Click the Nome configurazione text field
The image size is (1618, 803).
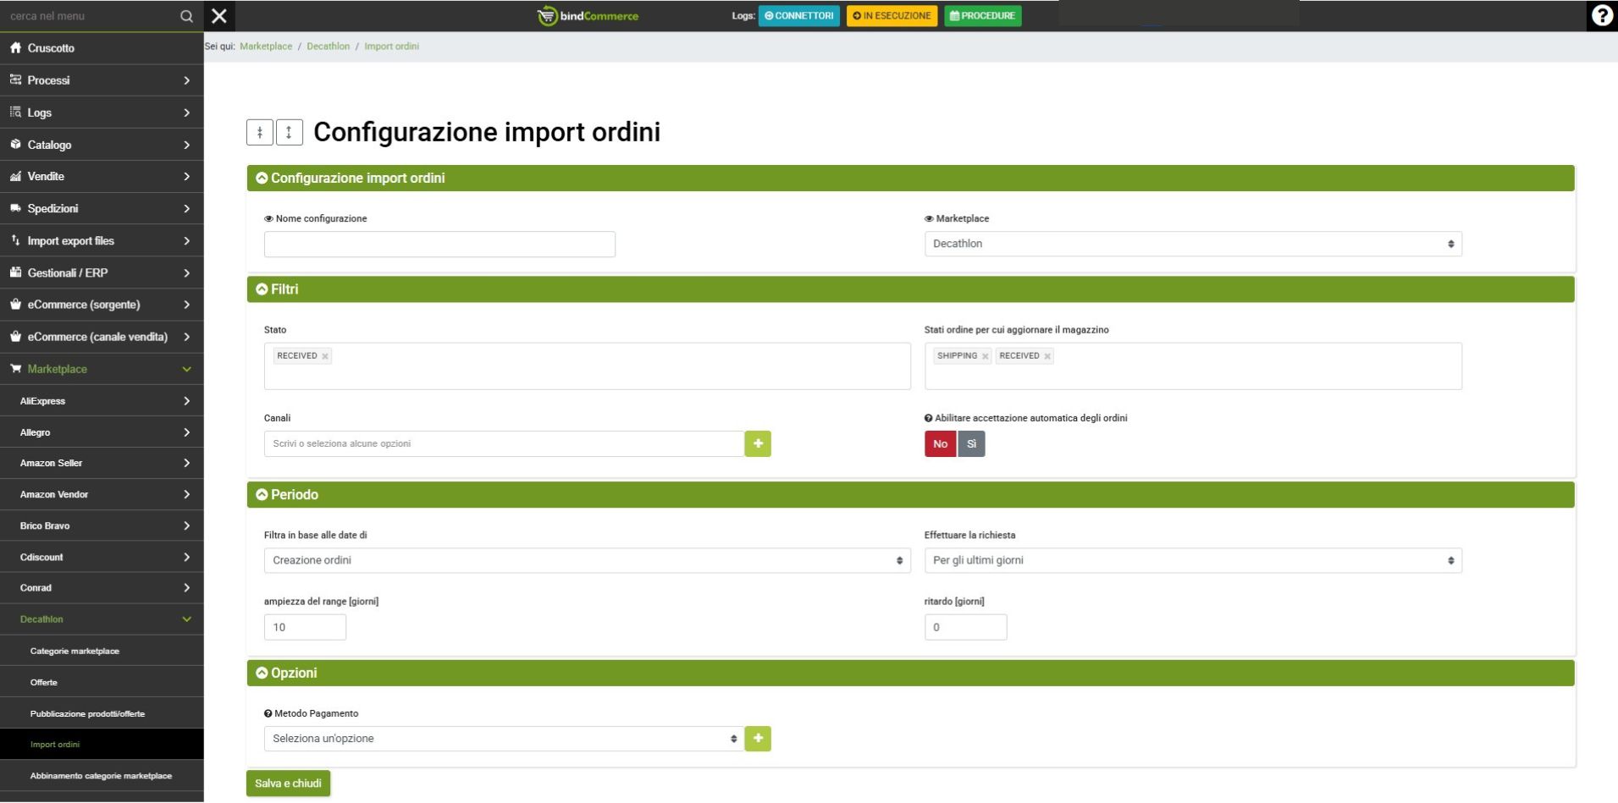point(439,245)
